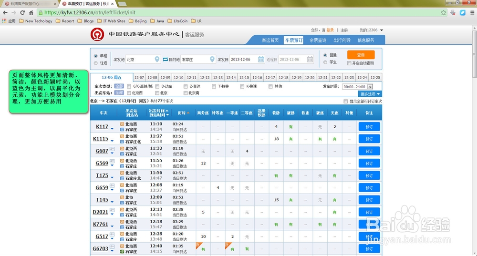Go to browser home icon
This screenshot has width=477, height=256.
click(31, 12)
